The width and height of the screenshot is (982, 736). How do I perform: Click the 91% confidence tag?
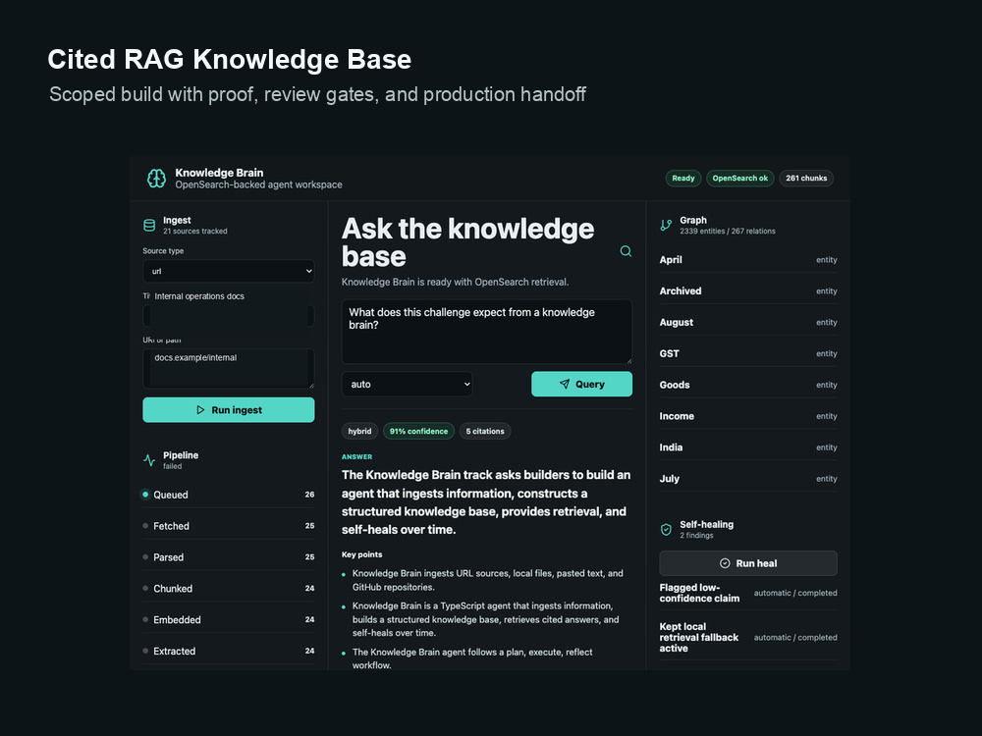(x=418, y=431)
